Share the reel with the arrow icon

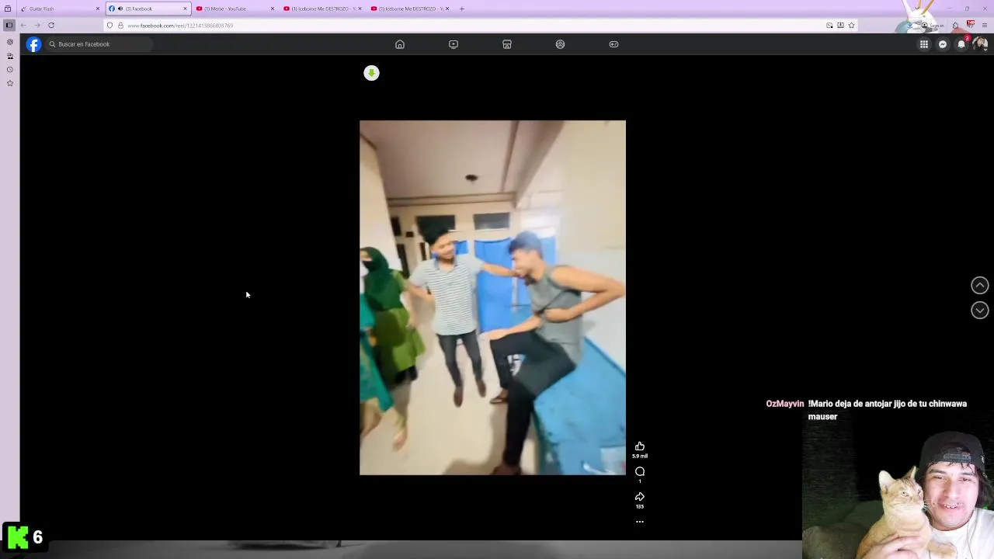640,496
